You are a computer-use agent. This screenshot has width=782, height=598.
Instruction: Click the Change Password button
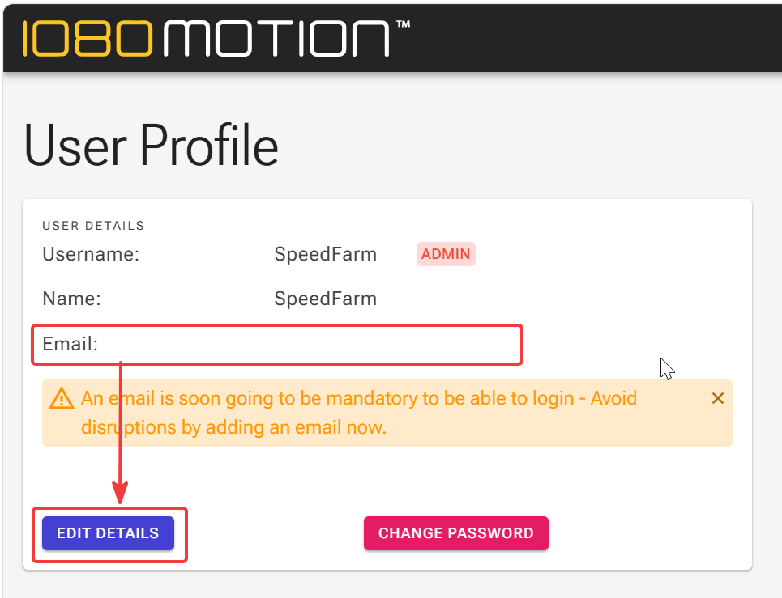pyautogui.click(x=456, y=533)
